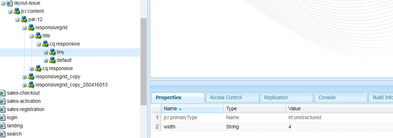The image size is (393, 138).
Task: Collapse the par-12 tree node
Action: 17,20
